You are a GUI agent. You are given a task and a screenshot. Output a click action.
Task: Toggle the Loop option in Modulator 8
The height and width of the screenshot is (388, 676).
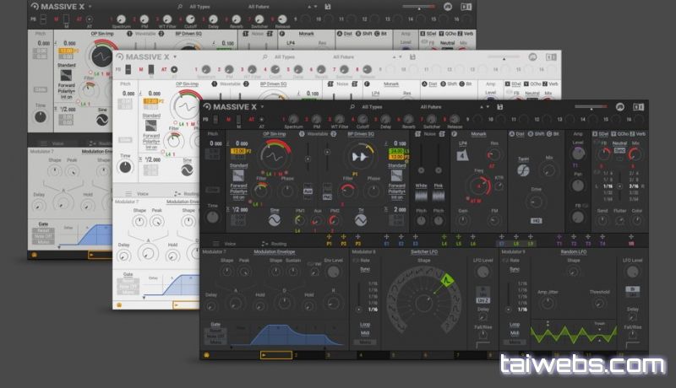click(x=365, y=324)
